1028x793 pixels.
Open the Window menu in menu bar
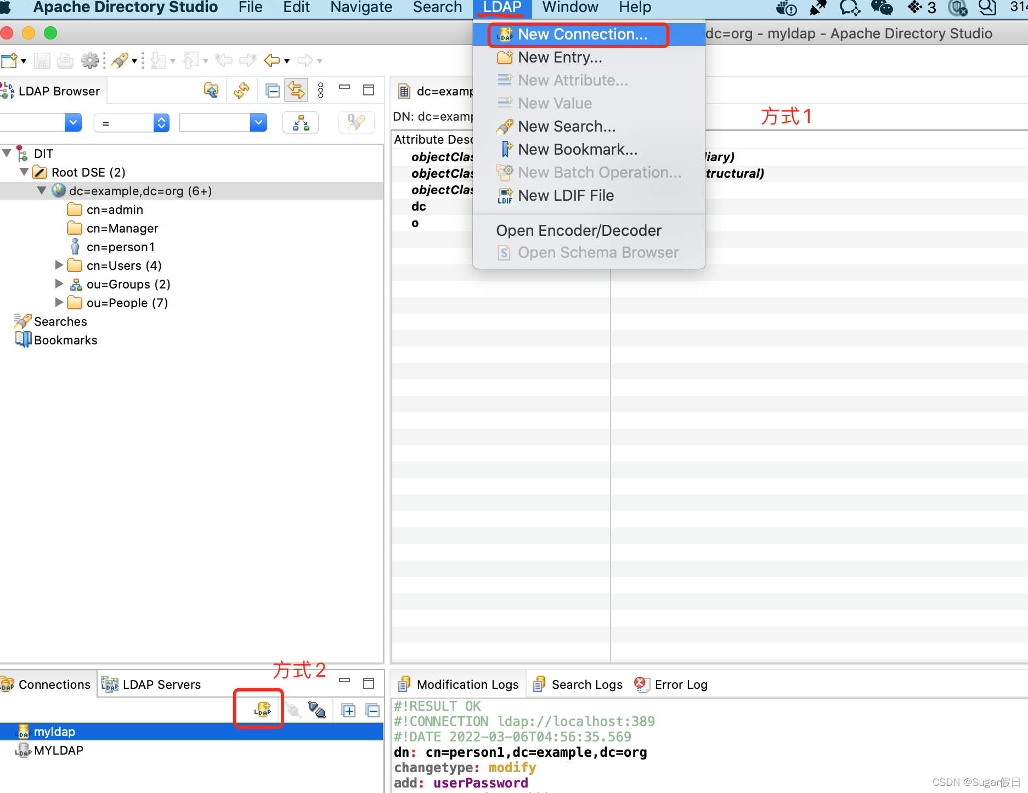(x=570, y=8)
